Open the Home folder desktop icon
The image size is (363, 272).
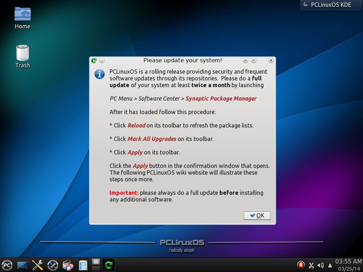click(22, 18)
